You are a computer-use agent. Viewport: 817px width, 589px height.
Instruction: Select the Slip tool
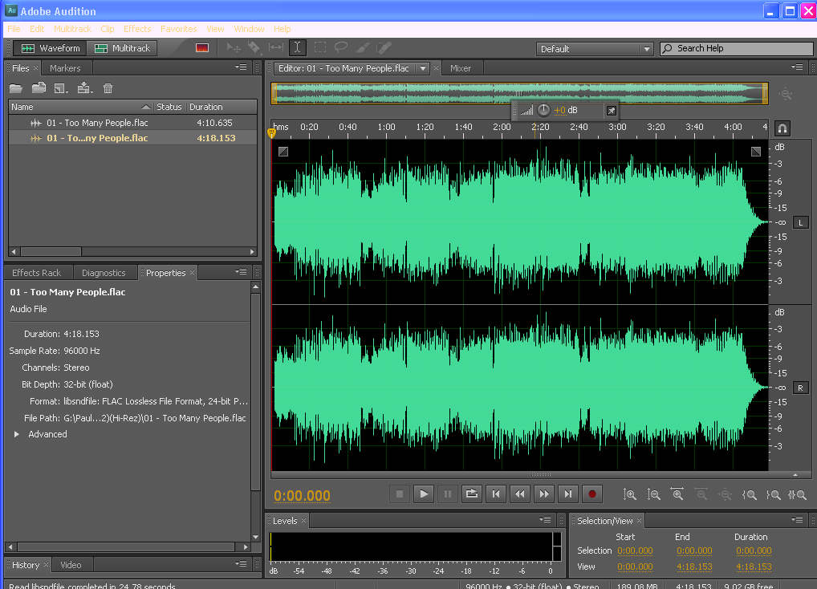point(275,48)
